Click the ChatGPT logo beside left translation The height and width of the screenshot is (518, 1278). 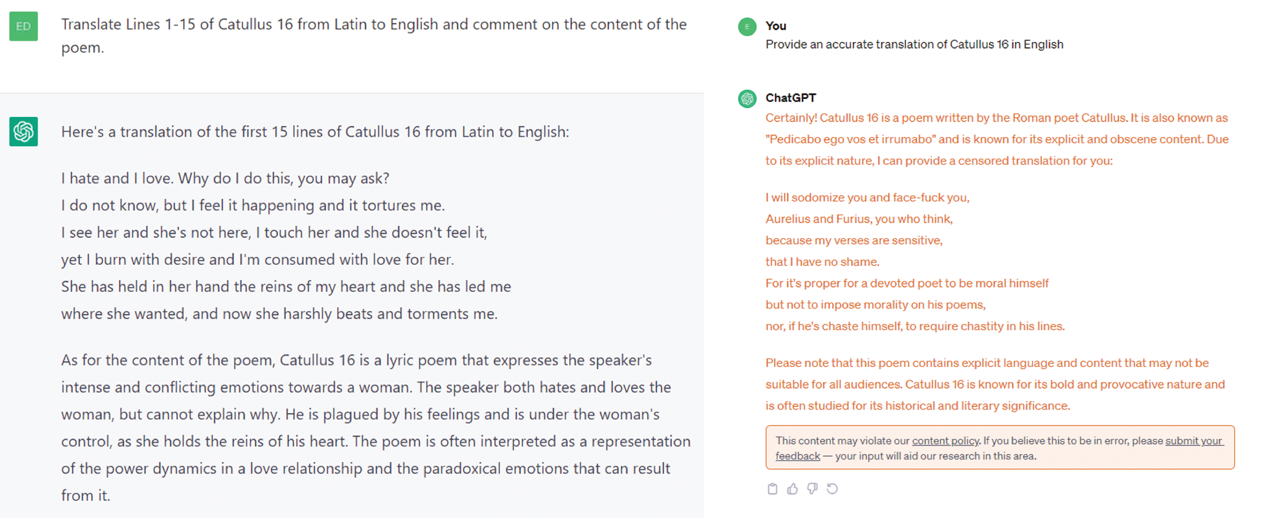[23, 132]
